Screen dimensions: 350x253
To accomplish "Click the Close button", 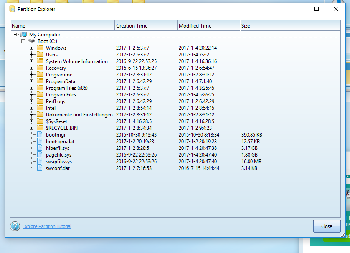I will pyautogui.click(x=327, y=226).
